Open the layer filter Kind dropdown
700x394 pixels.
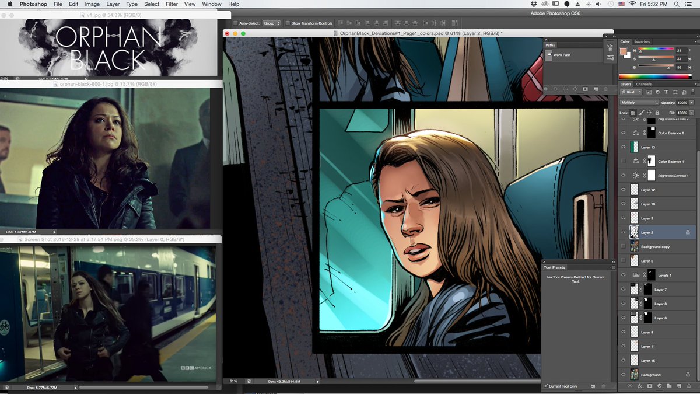tap(631, 92)
